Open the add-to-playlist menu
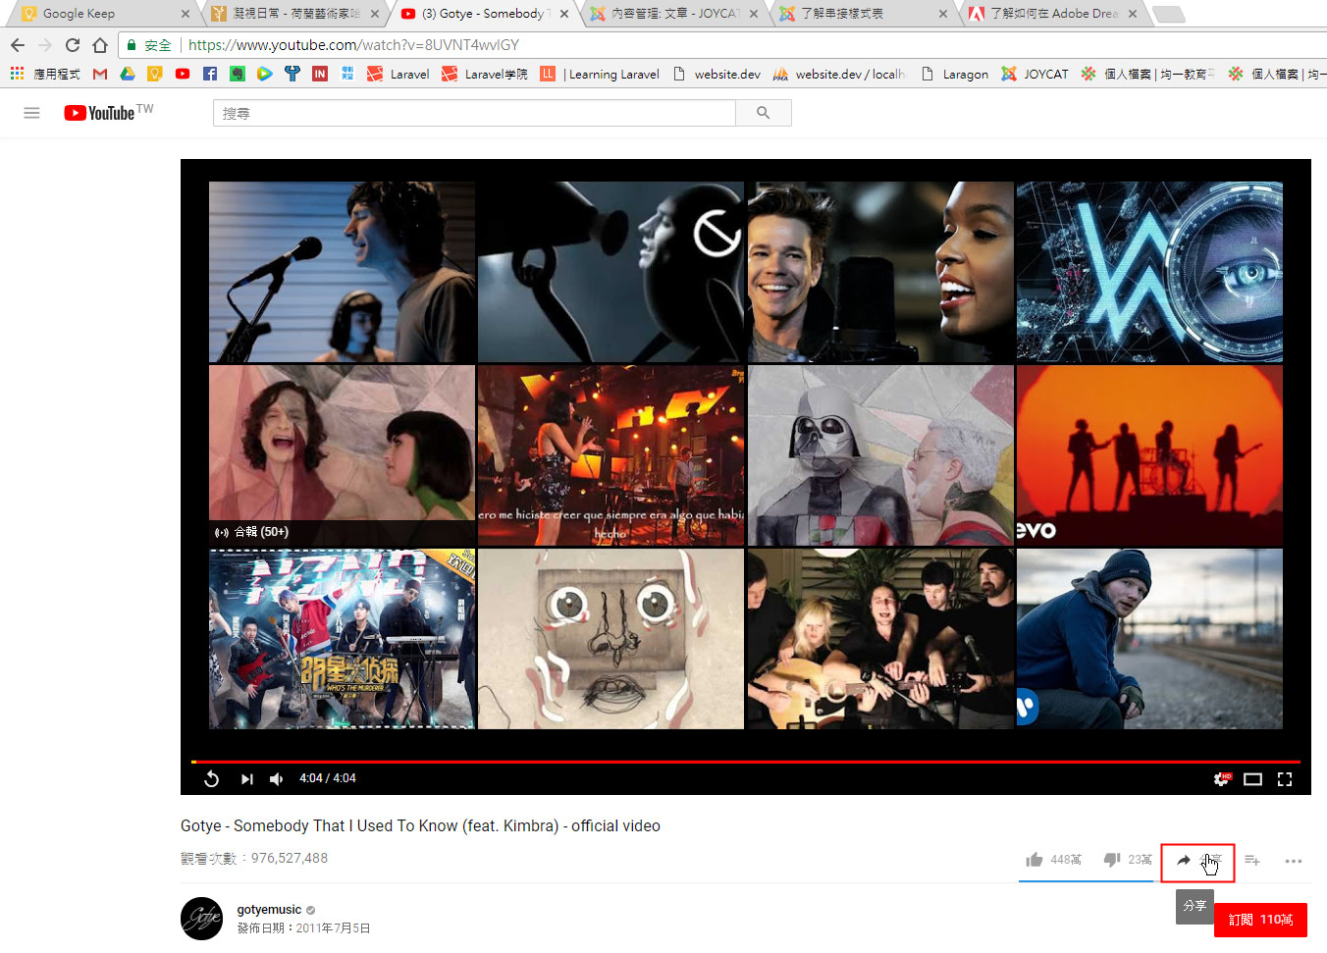 (1252, 861)
